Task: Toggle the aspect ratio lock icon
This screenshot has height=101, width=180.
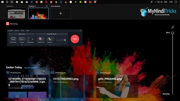Action: point(33,39)
